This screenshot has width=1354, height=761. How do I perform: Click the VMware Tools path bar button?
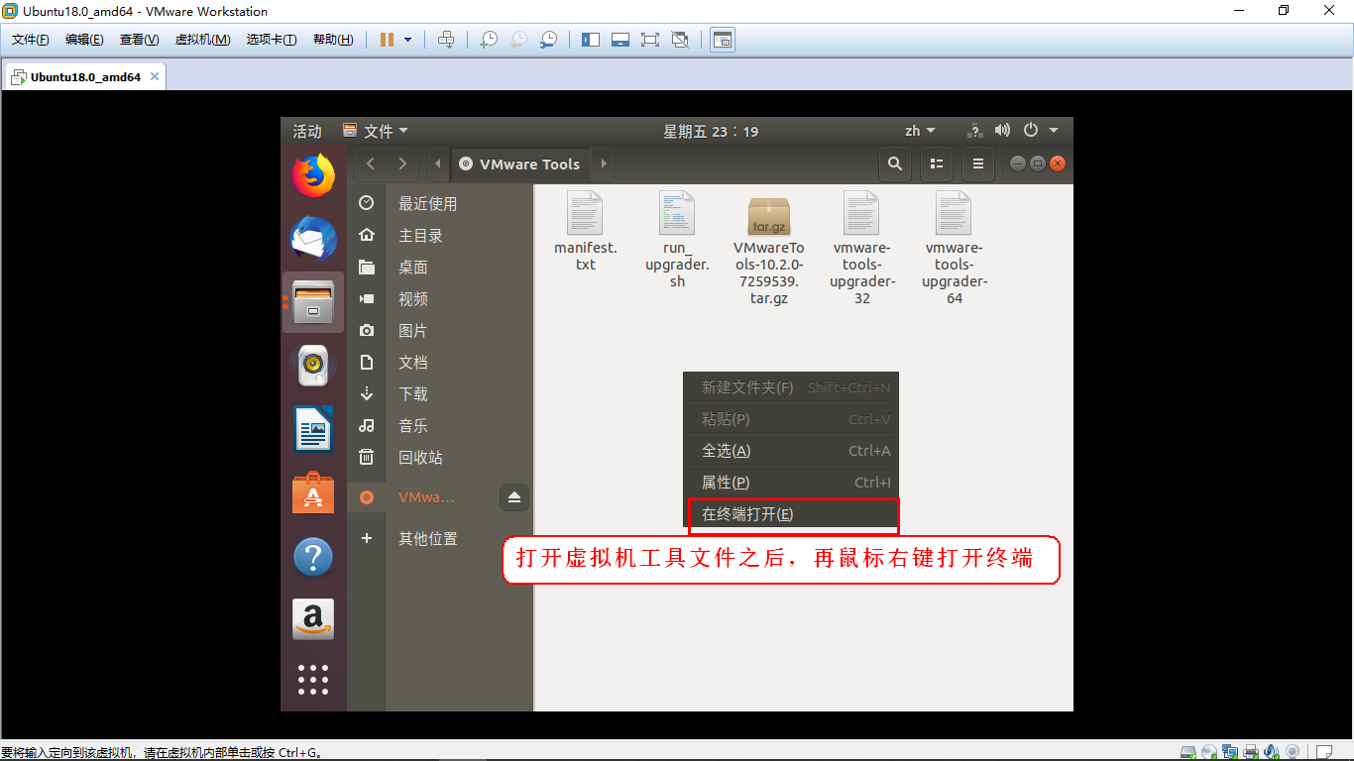coord(520,163)
